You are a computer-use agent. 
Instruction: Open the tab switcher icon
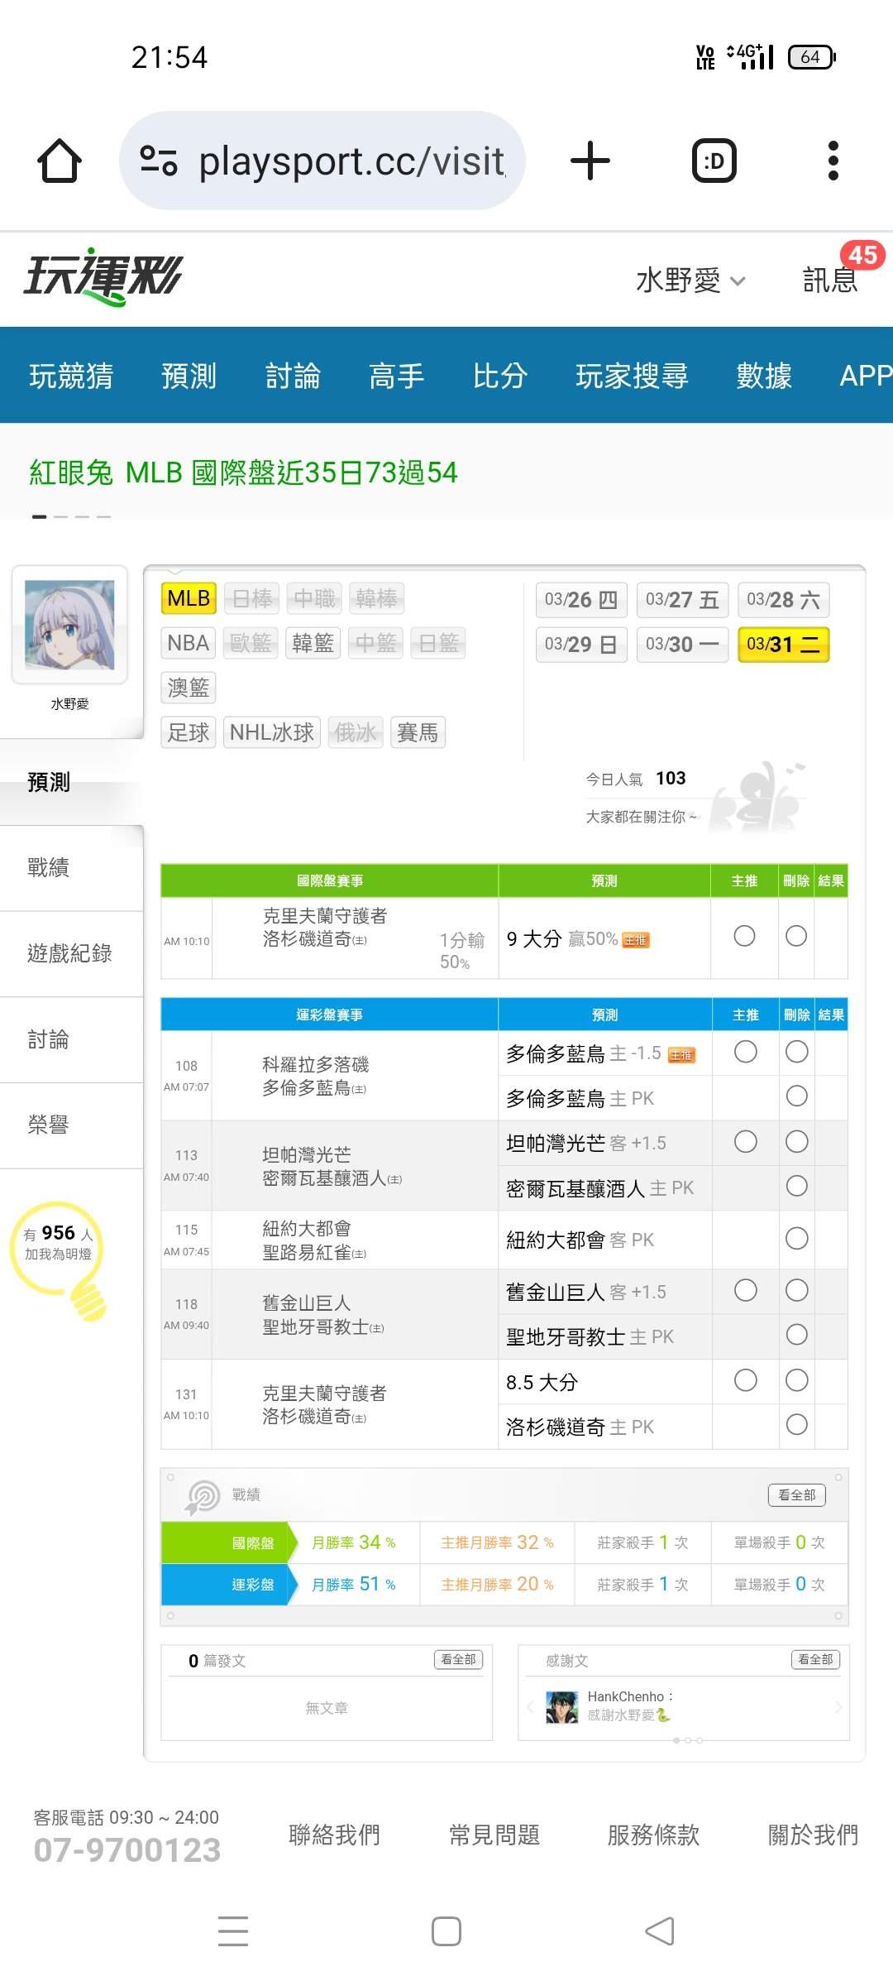(714, 161)
